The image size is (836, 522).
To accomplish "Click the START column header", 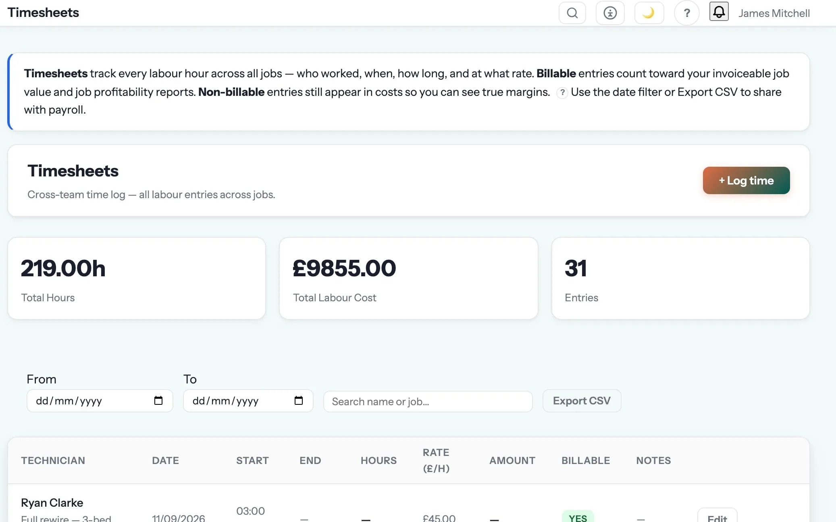I will [252, 460].
